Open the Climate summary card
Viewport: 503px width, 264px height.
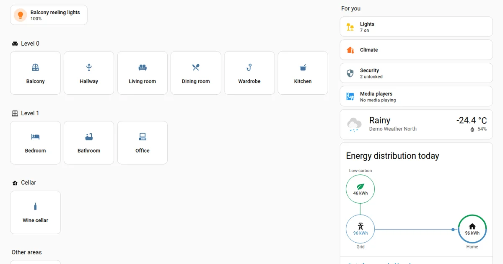[x=416, y=50]
